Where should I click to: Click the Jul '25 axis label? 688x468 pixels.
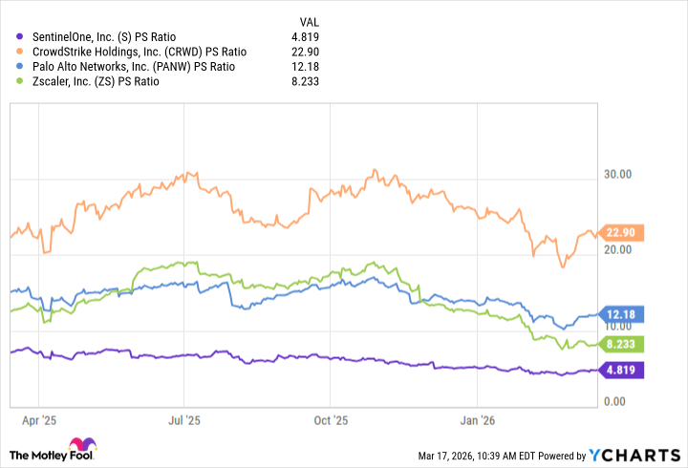click(184, 418)
